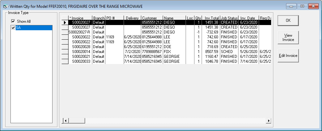
Task: Click the SCHED job status cell
Action: [x=229, y=52]
